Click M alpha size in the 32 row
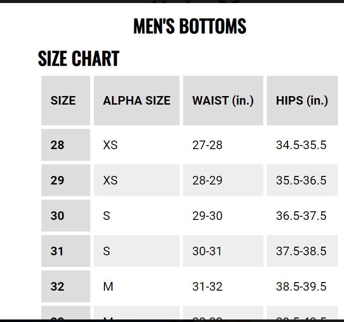 click(108, 287)
